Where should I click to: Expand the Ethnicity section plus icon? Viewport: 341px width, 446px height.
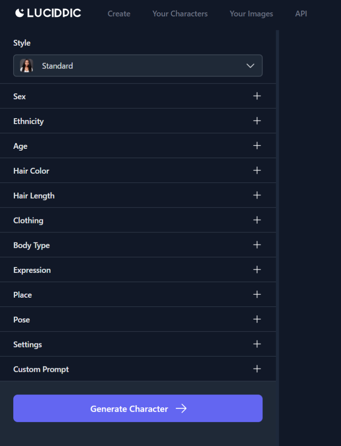tap(257, 121)
